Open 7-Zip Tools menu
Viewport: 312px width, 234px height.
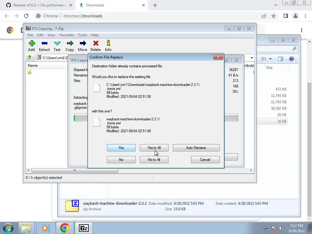click(x=82, y=35)
